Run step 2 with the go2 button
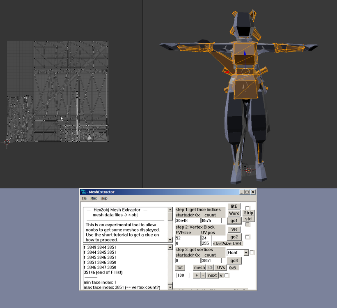Viewport: 337px width, 308px height. point(234,237)
